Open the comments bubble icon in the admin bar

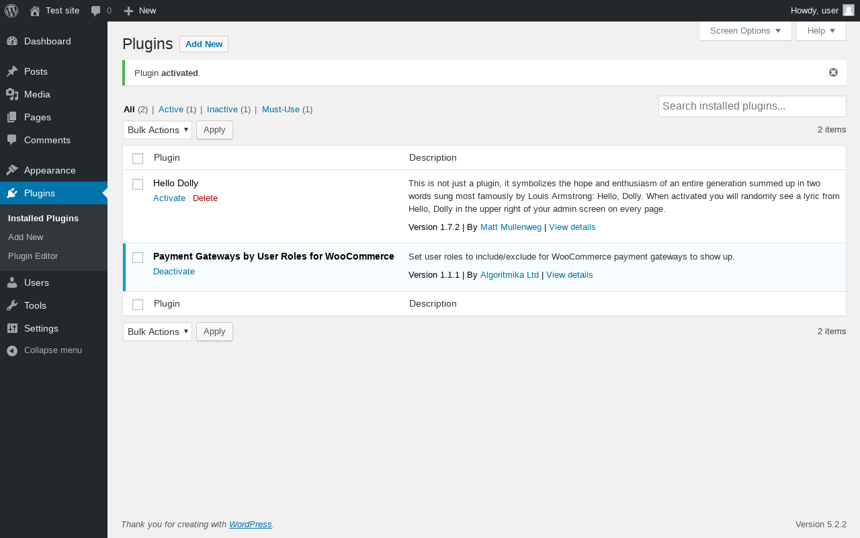point(96,11)
